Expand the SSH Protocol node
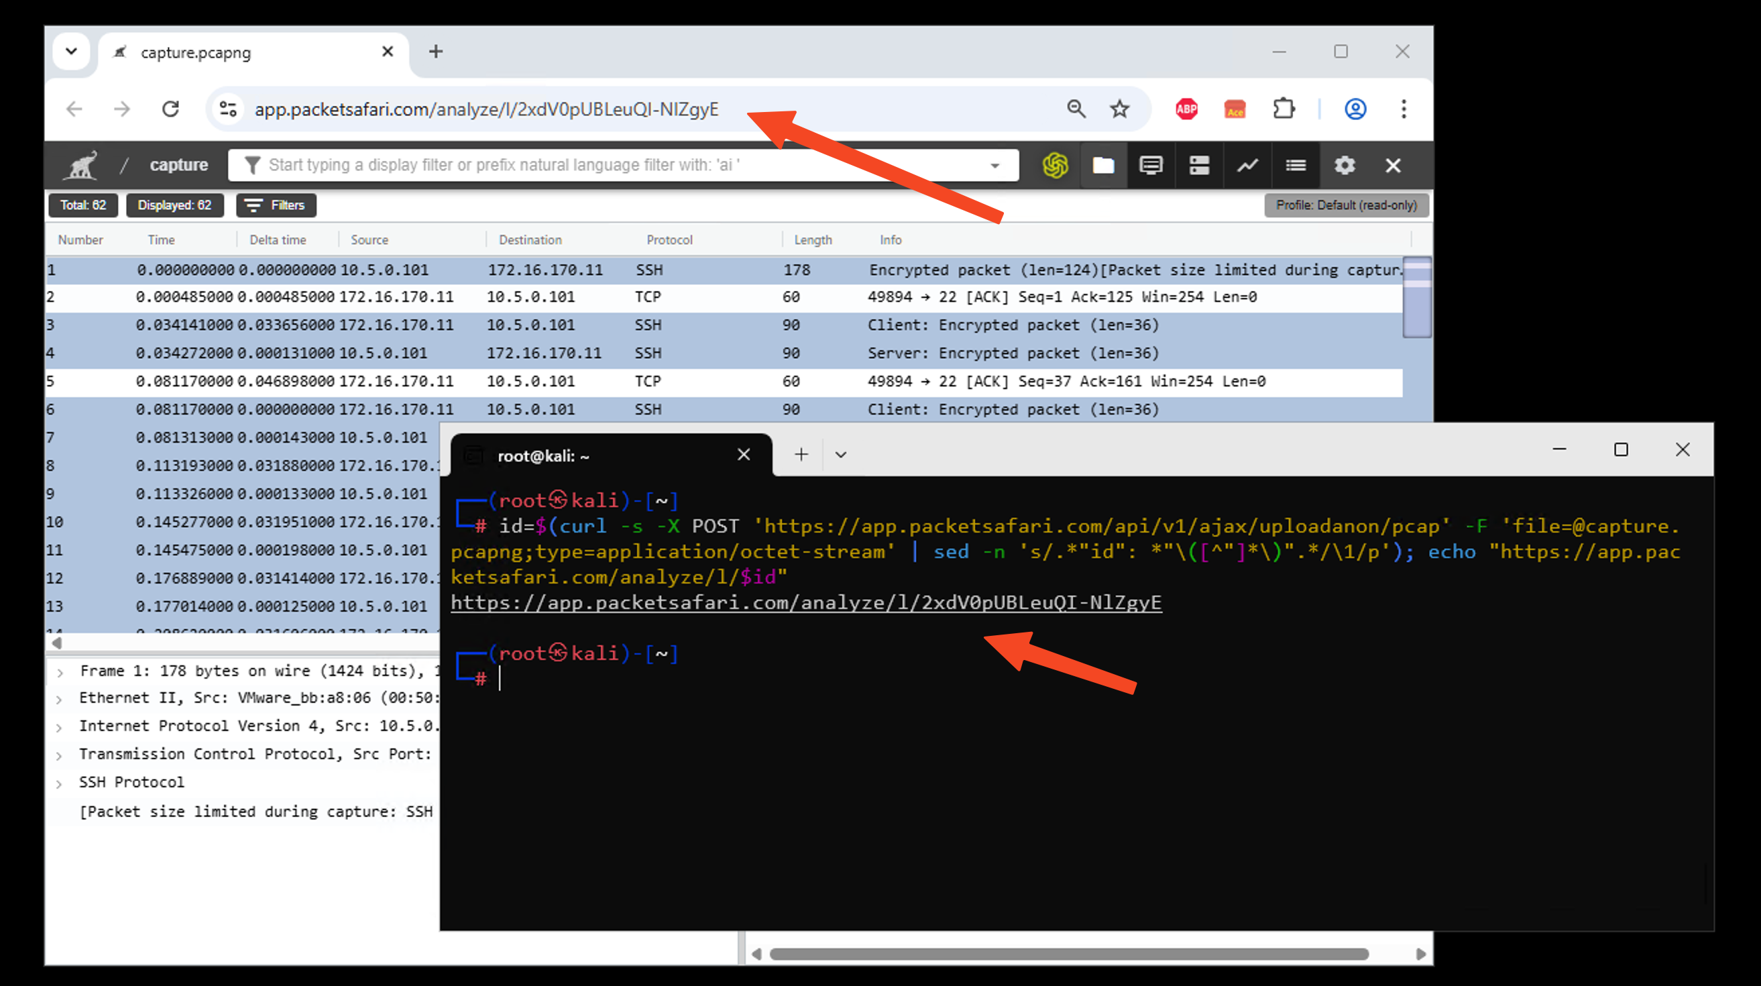The image size is (1761, 986). (60, 783)
